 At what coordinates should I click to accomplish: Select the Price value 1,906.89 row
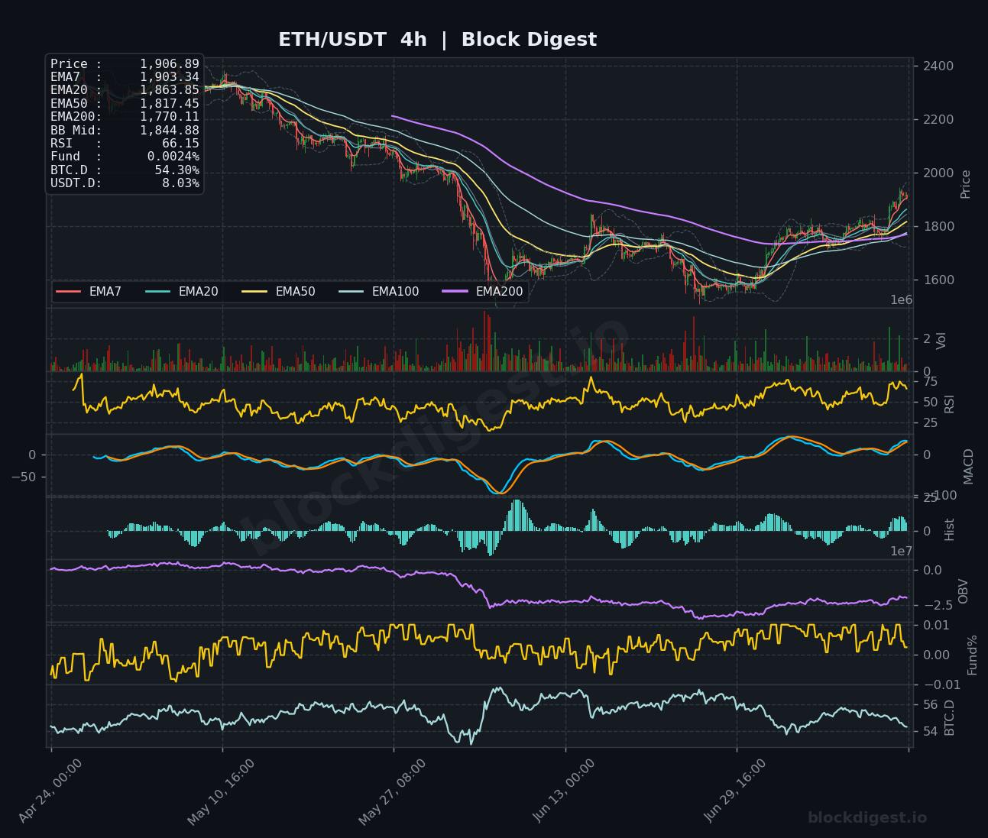[125, 64]
